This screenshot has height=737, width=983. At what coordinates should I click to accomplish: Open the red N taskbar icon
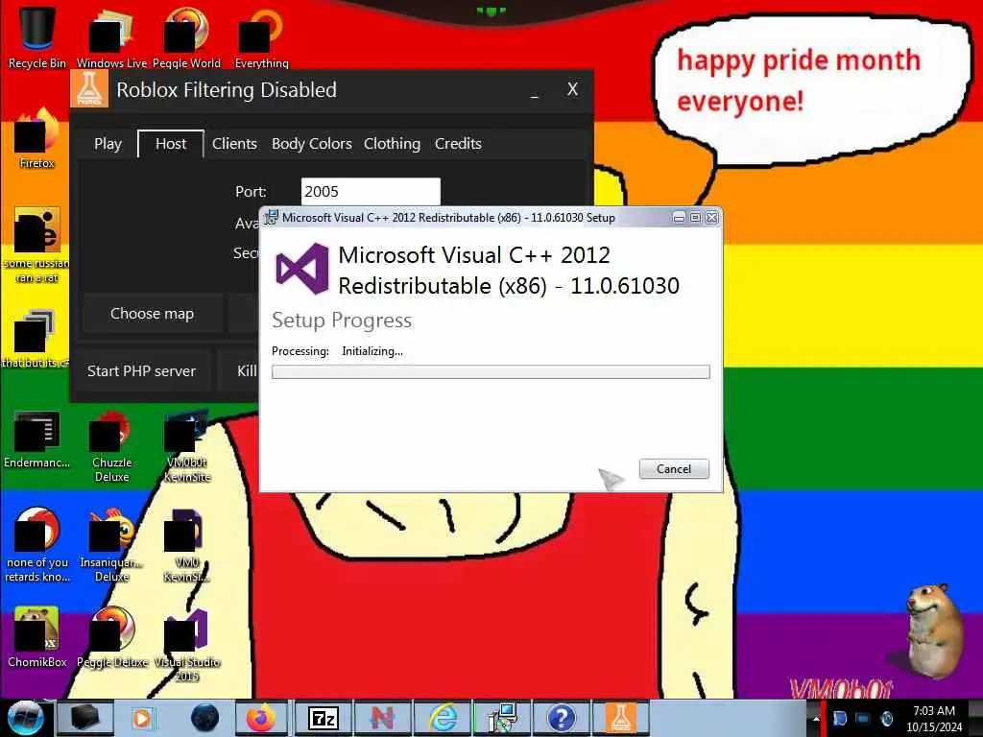tap(382, 718)
